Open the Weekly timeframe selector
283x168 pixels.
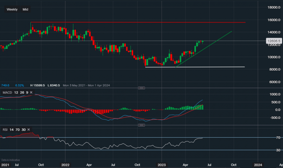point(12,9)
